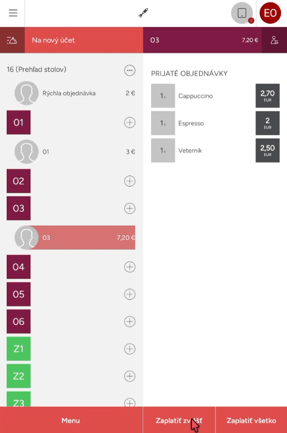Select the Na nový účet tab

tap(84, 40)
